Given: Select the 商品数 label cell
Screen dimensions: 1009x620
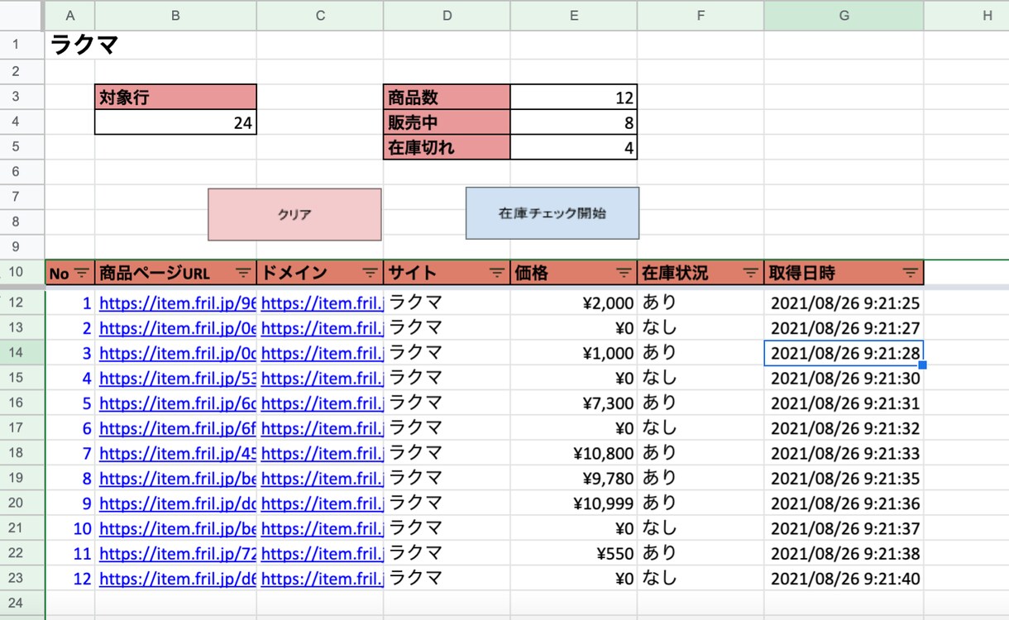Looking at the screenshot, I should pos(447,98).
